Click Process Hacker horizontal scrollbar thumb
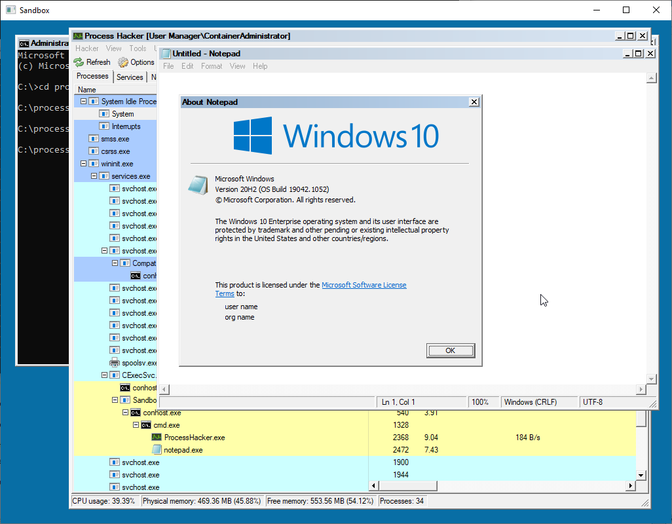Screen dimensions: 672x524 point(407,485)
